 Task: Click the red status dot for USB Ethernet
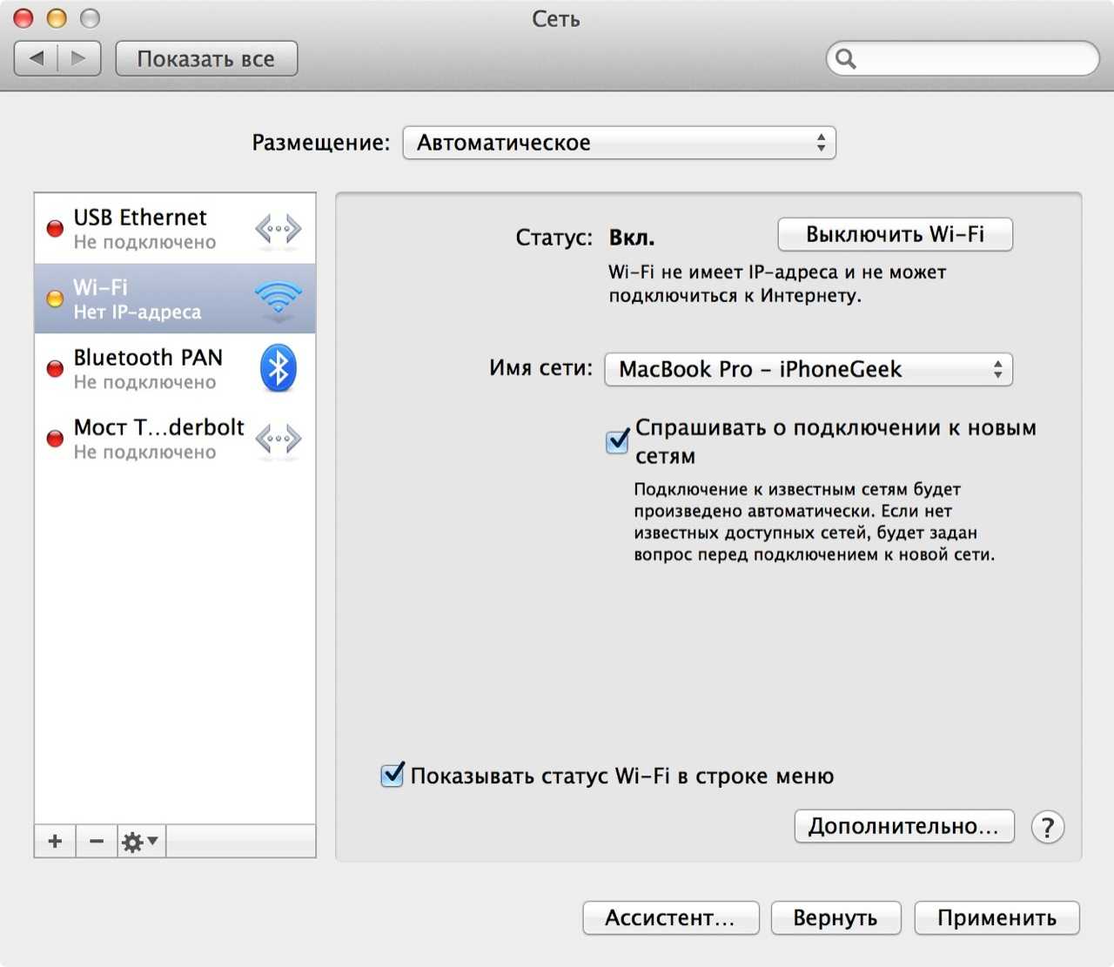(x=55, y=229)
